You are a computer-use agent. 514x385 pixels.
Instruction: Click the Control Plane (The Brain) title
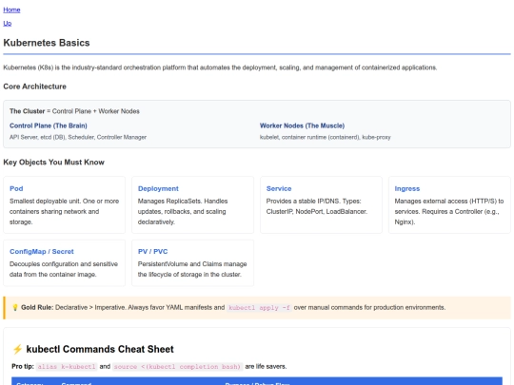click(x=49, y=125)
